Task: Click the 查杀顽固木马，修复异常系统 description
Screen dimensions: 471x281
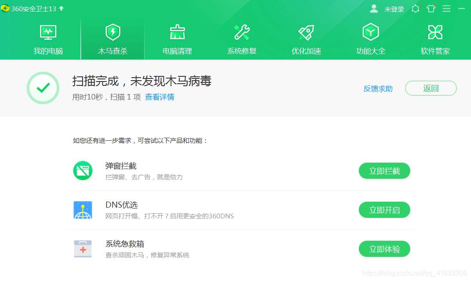Action: (147, 255)
